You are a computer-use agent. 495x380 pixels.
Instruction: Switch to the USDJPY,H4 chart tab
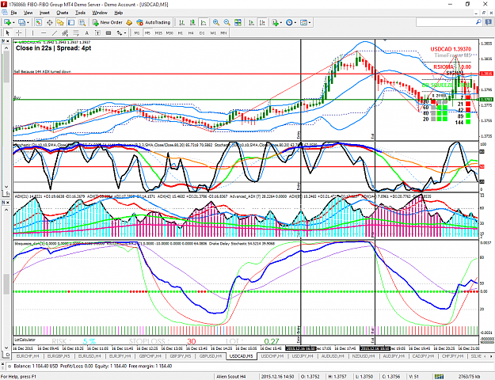pyautogui.click(x=303, y=356)
